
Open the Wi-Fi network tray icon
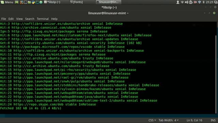(x=182, y=2)
